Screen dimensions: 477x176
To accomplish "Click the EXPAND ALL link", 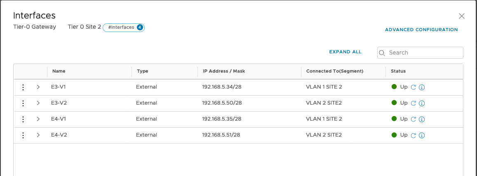I will click(x=345, y=52).
